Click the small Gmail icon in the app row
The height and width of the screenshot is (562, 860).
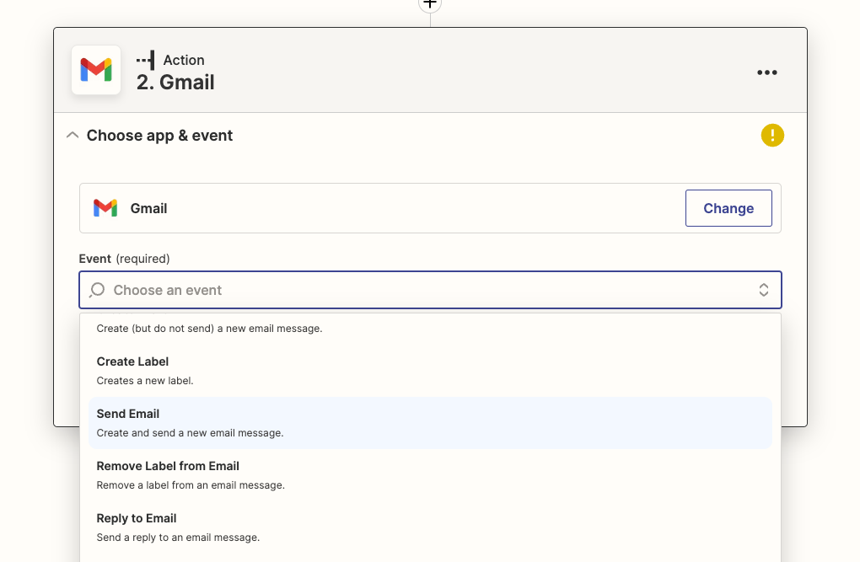coord(105,208)
